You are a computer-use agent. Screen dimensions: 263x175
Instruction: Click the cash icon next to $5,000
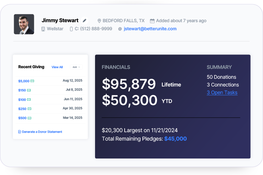pos(32,81)
